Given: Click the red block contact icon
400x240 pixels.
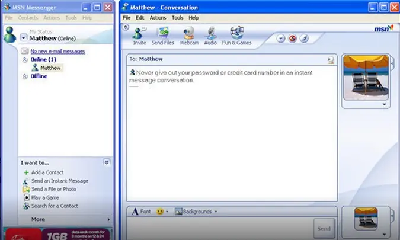Looking at the screenshot, I should pyautogui.click(x=292, y=39).
